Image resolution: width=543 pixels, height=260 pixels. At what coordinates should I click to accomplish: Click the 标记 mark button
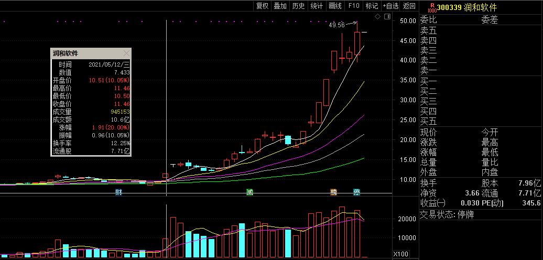pyautogui.click(x=372, y=6)
